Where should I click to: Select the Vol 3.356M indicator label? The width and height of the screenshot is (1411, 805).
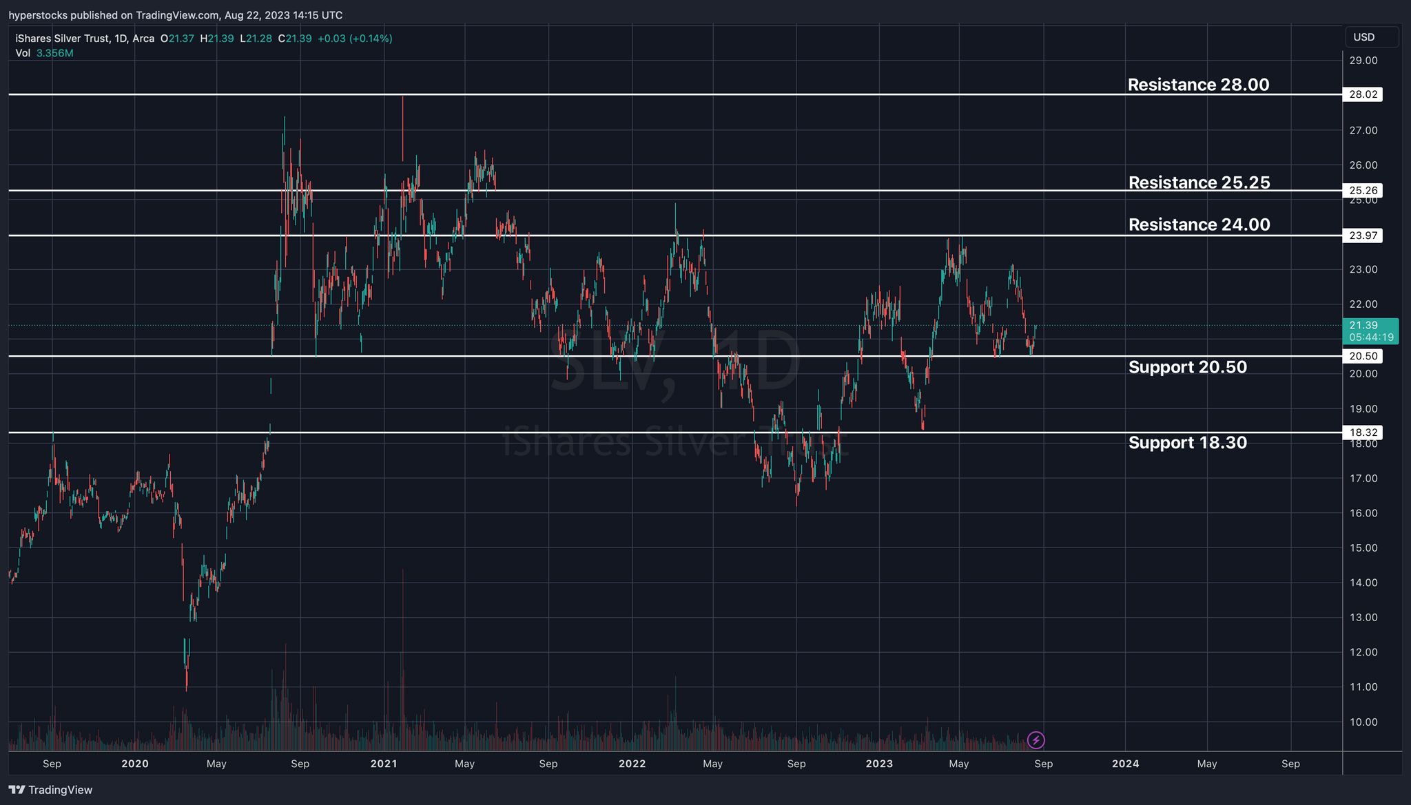tap(44, 53)
